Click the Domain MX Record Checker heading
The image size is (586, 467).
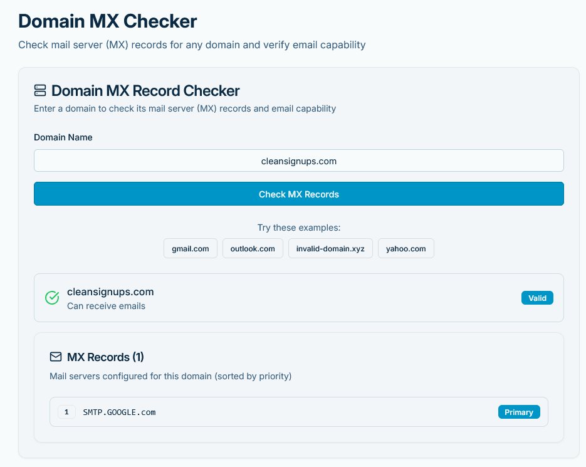[x=145, y=91]
